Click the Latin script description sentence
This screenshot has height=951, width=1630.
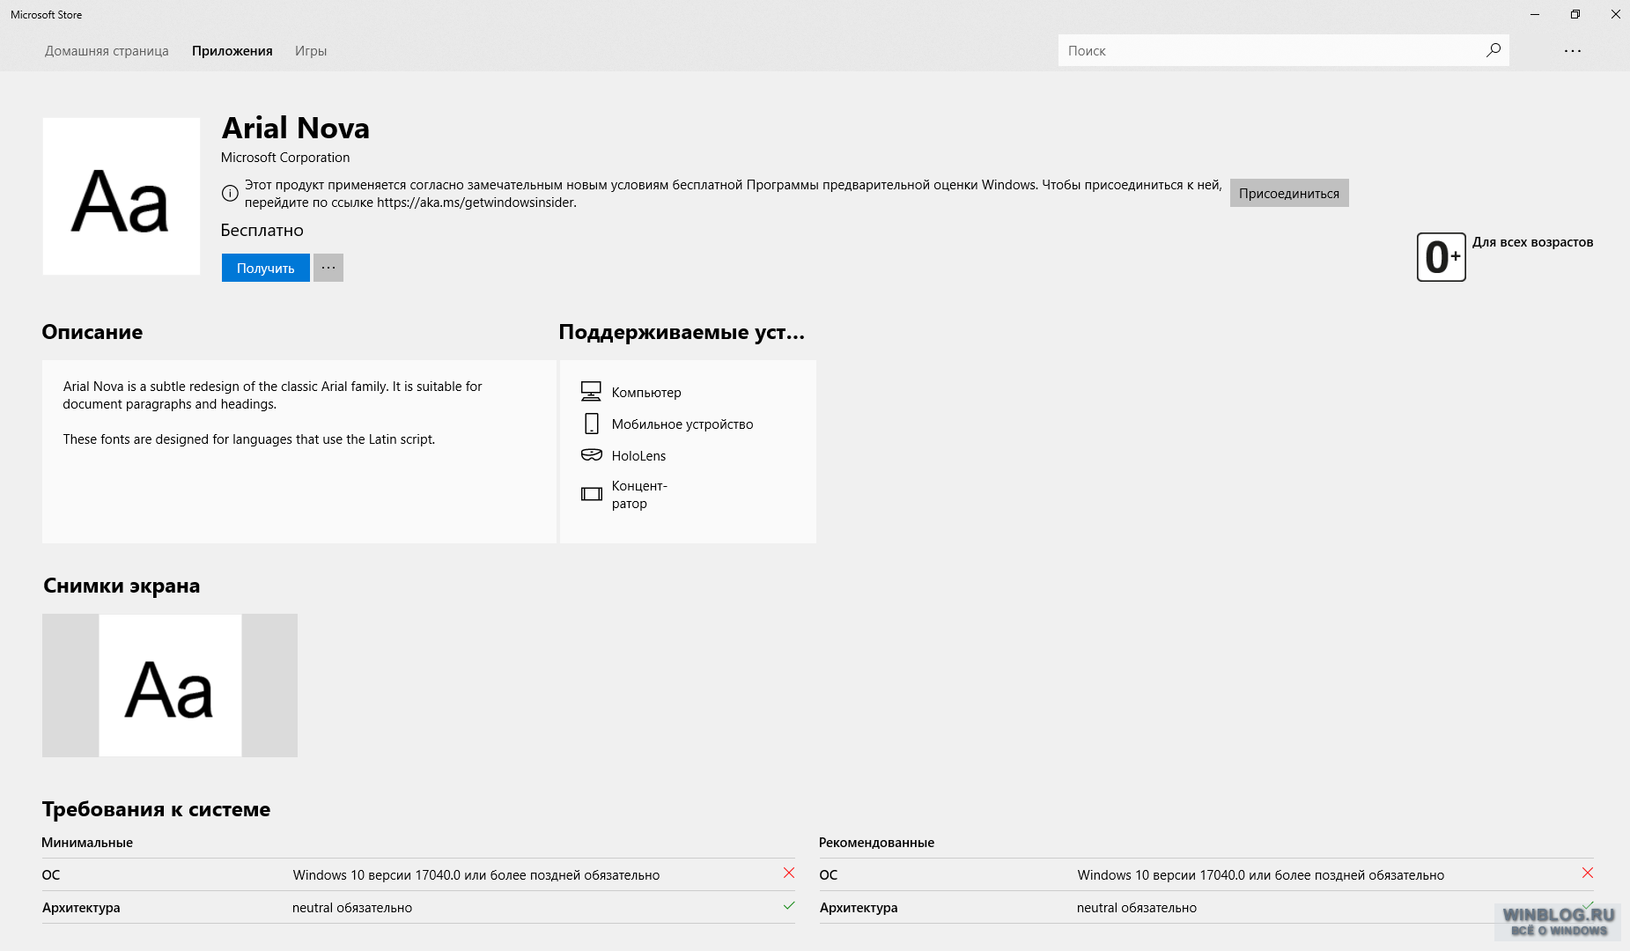[249, 439]
